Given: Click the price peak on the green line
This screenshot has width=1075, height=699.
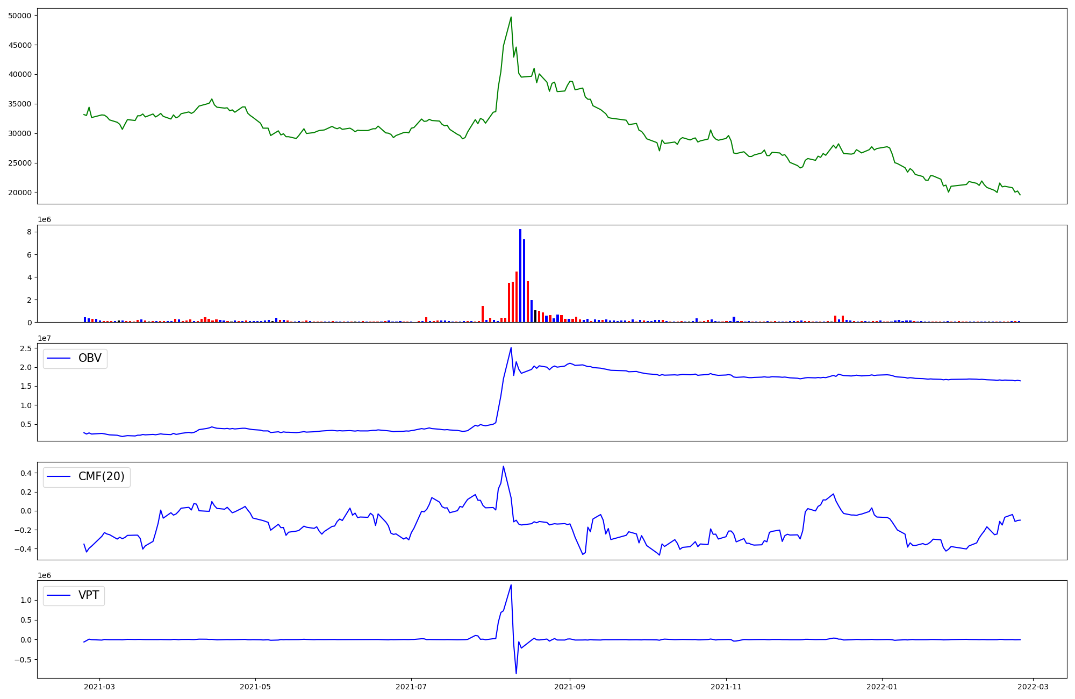Looking at the screenshot, I should (x=511, y=17).
